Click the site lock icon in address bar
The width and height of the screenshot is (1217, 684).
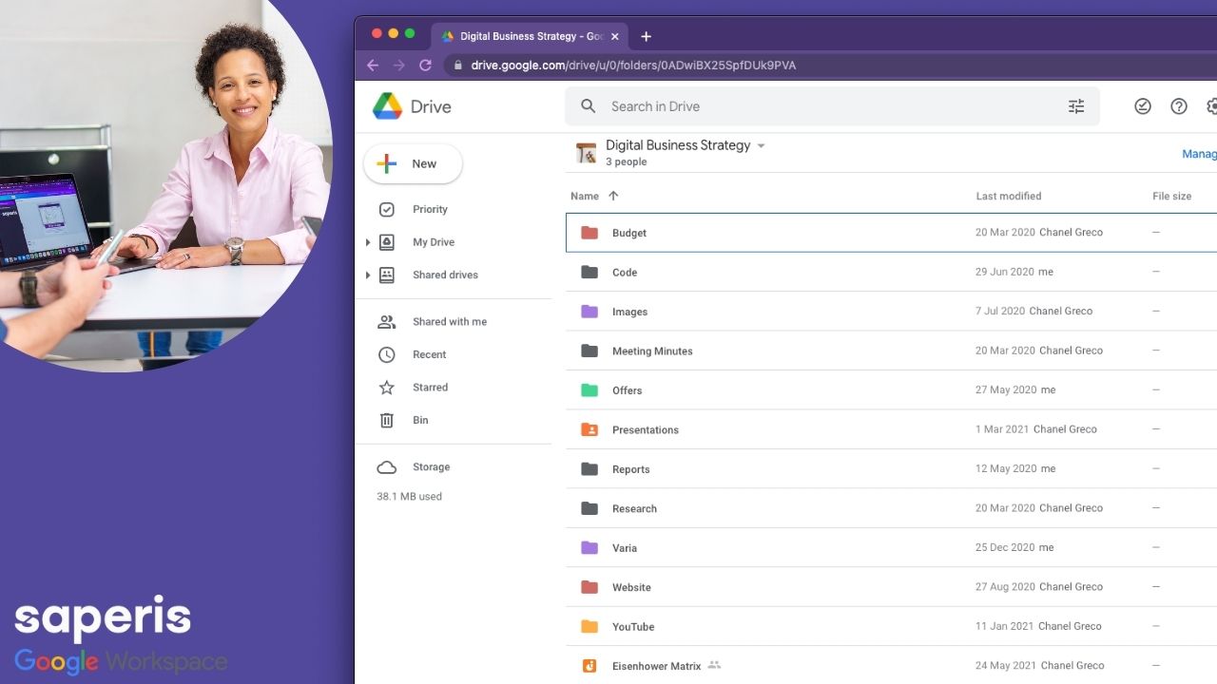coord(458,66)
